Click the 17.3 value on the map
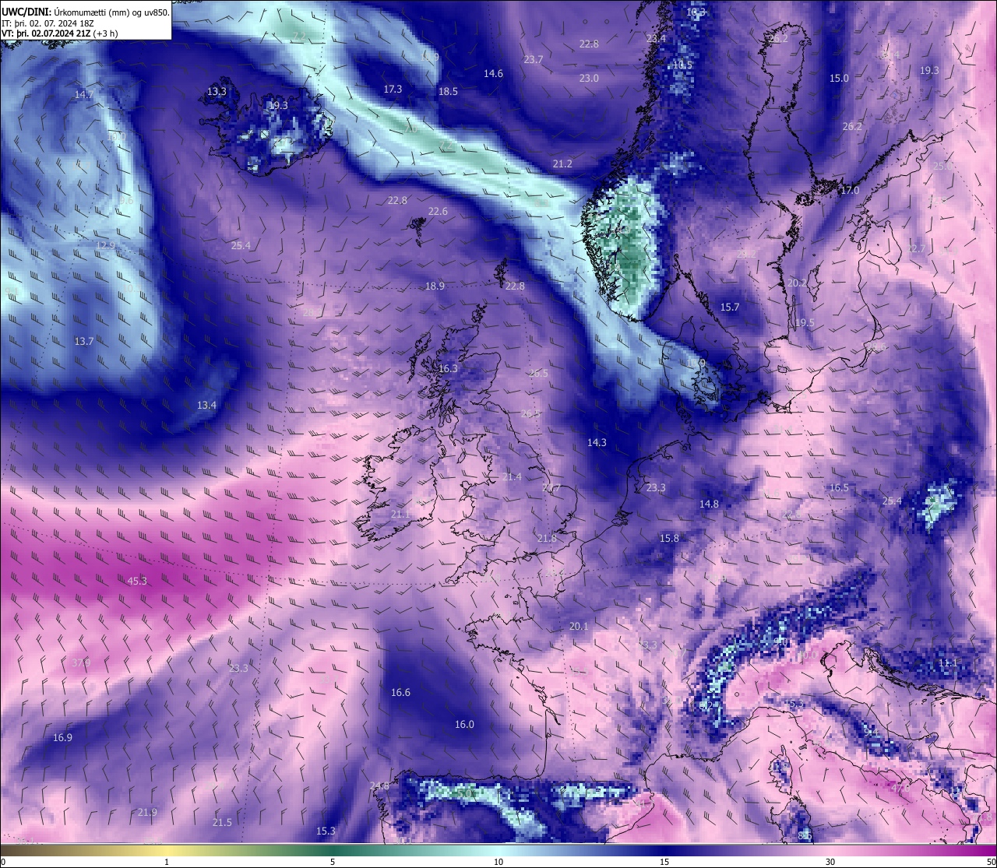Image resolution: width=997 pixels, height=868 pixels. pos(393,89)
